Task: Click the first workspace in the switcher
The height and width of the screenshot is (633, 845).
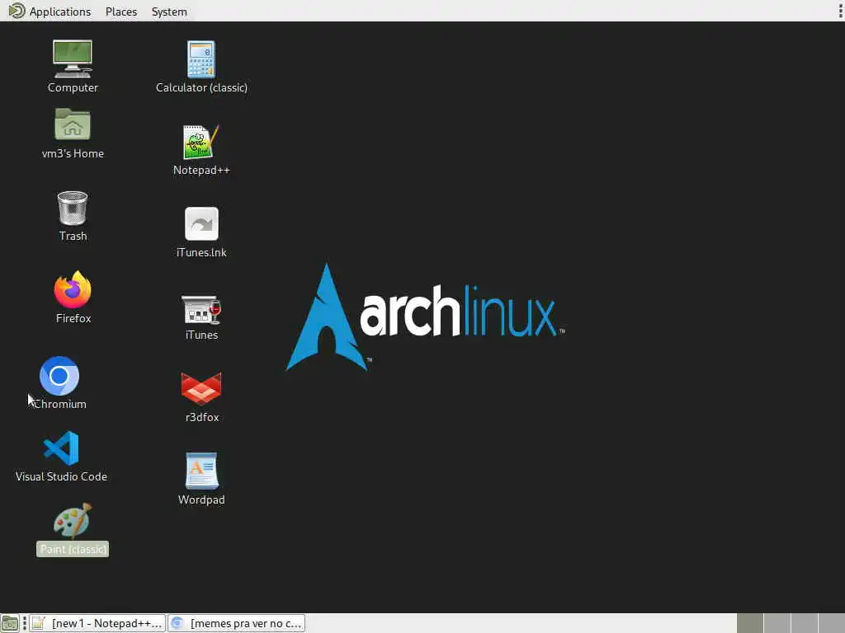Action: pos(749,623)
